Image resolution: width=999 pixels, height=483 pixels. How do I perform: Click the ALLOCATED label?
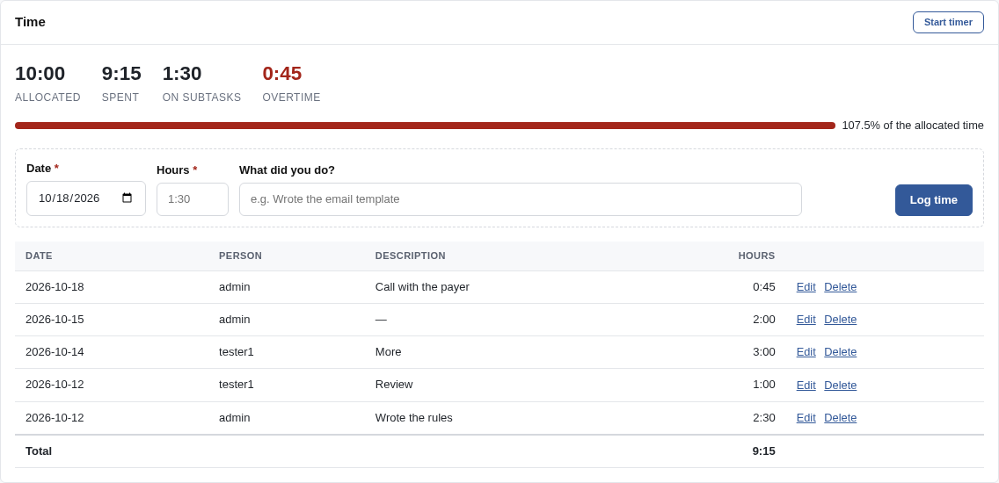point(47,97)
